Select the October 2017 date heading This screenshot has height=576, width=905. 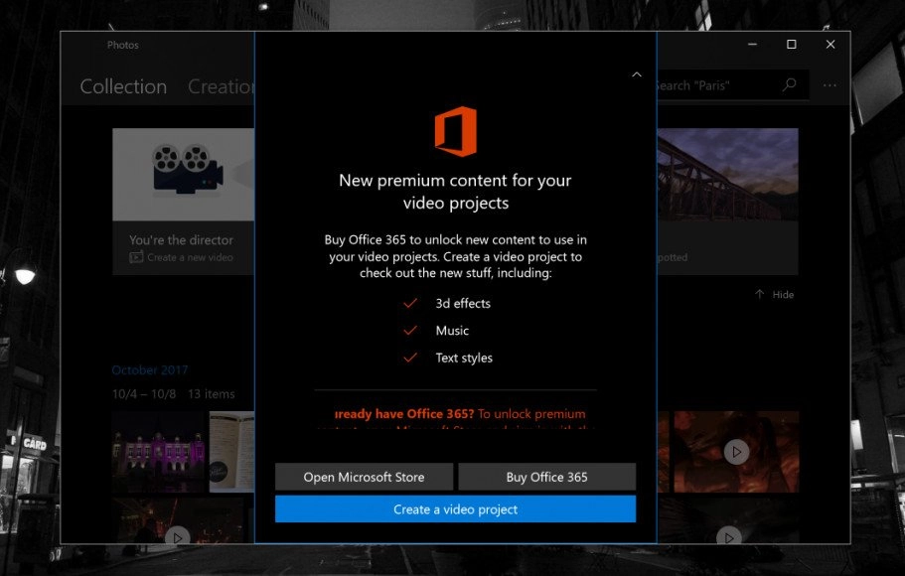coord(149,370)
